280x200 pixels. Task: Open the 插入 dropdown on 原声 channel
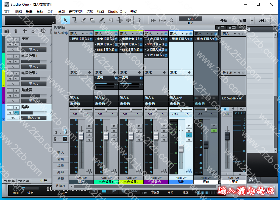tap(82, 34)
